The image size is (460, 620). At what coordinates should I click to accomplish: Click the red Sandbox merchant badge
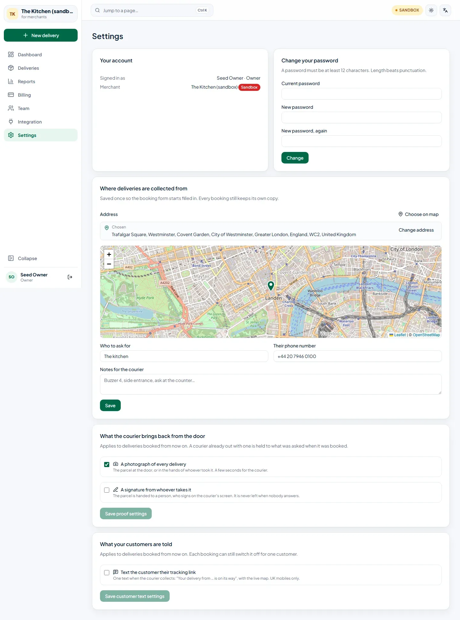[249, 87]
